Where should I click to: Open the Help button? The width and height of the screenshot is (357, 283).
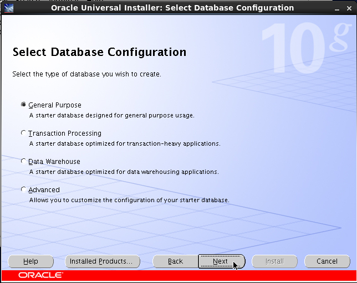30,261
